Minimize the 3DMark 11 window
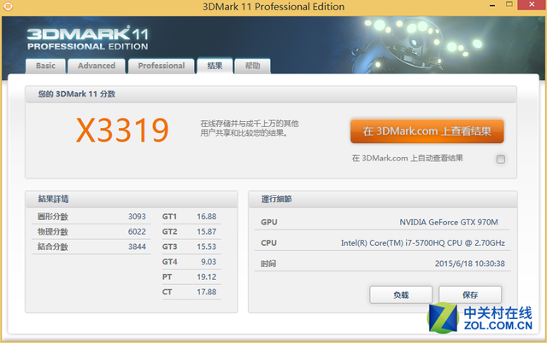The image size is (547, 343). pyautogui.click(x=492, y=5)
